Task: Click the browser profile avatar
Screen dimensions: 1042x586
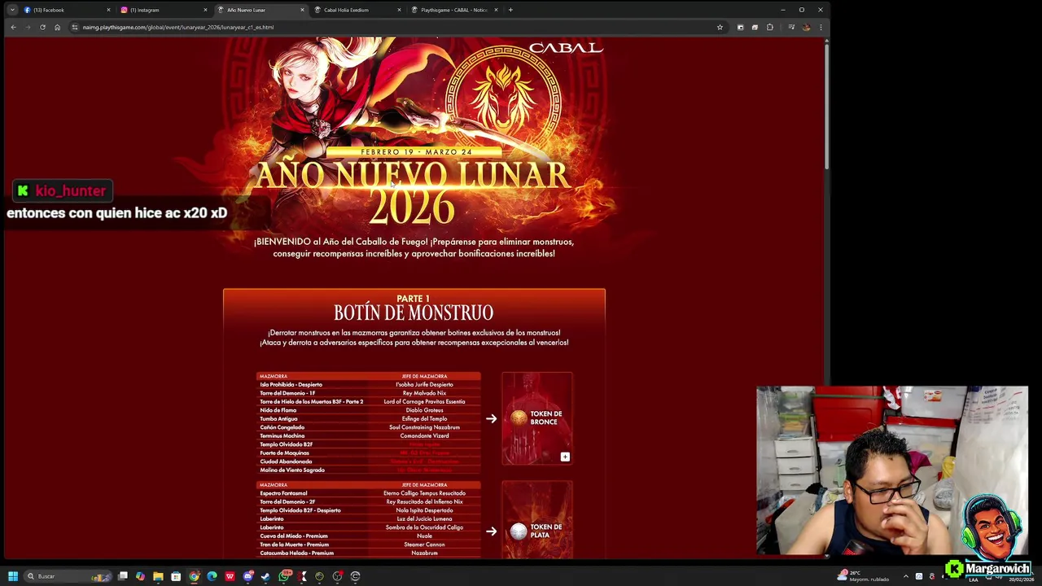Action: point(806,27)
